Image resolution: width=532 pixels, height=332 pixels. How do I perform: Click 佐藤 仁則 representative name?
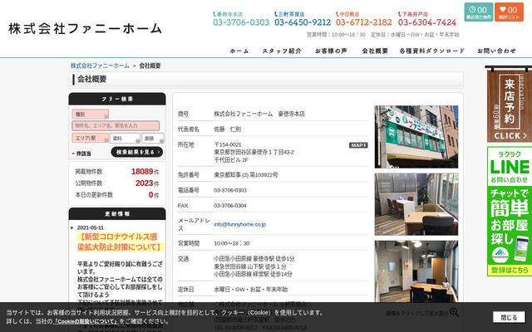tap(227, 129)
